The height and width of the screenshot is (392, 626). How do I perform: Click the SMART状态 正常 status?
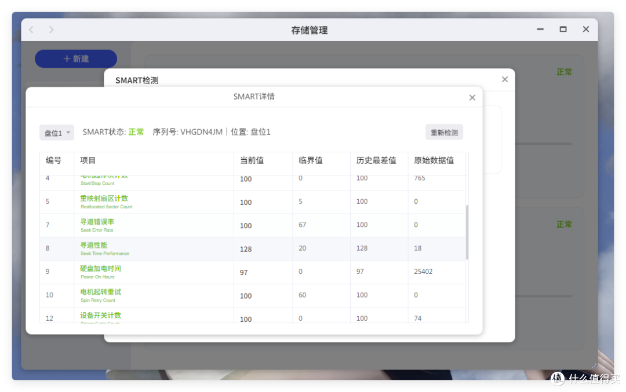click(x=136, y=132)
